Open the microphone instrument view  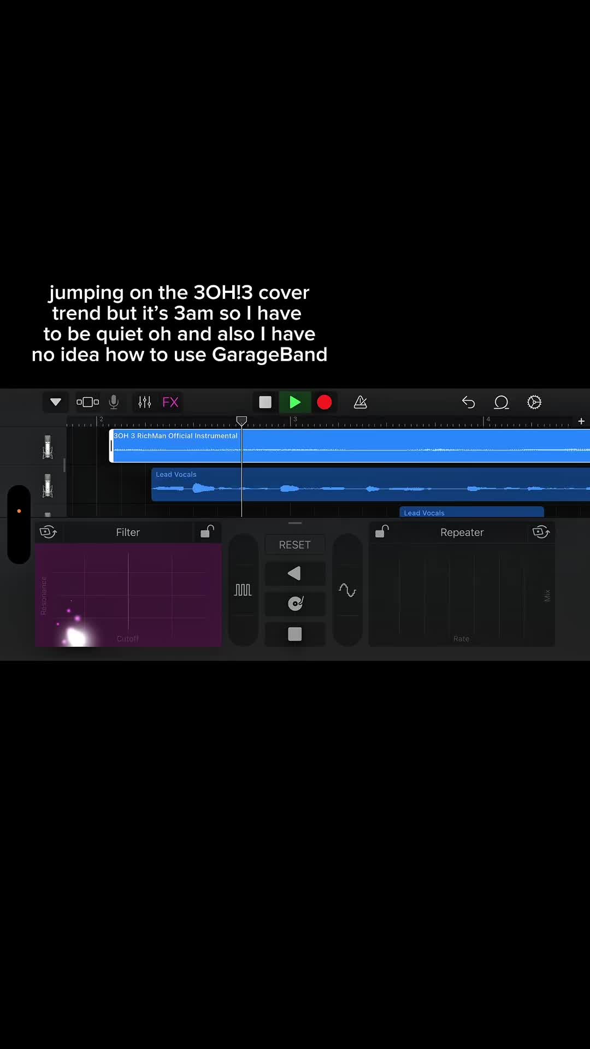click(114, 402)
